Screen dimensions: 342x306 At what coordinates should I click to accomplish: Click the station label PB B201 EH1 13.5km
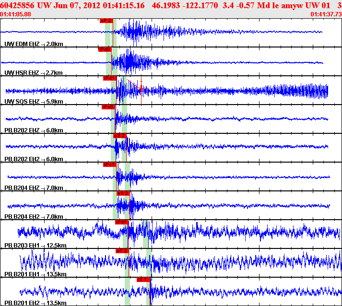point(35,274)
